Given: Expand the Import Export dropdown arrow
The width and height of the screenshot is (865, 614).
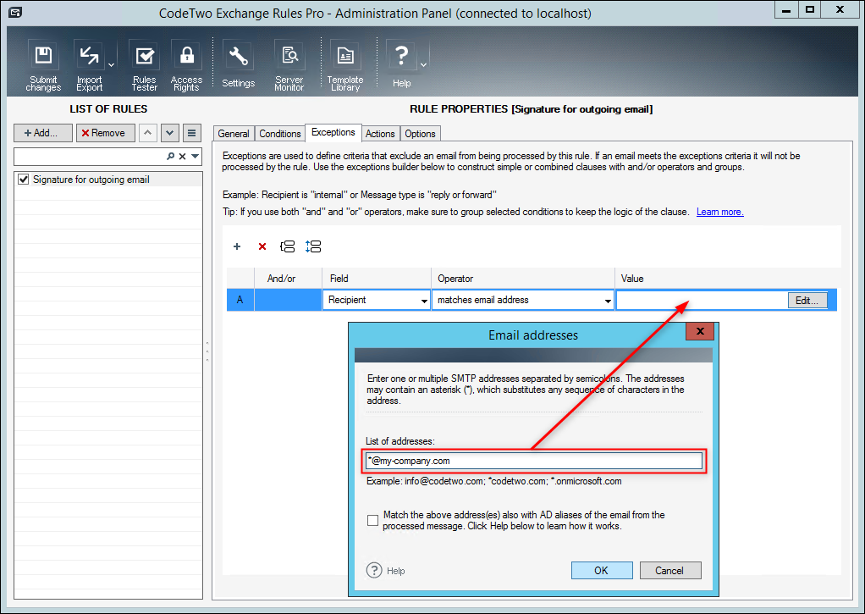Looking at the screenshot, I should pyautogui.click(x=112, y=65).
